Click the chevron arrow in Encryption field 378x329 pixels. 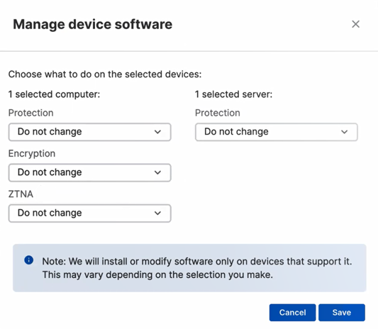[x=157, y=172]
